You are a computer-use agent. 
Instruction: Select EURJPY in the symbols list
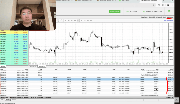tap(14, 55)
